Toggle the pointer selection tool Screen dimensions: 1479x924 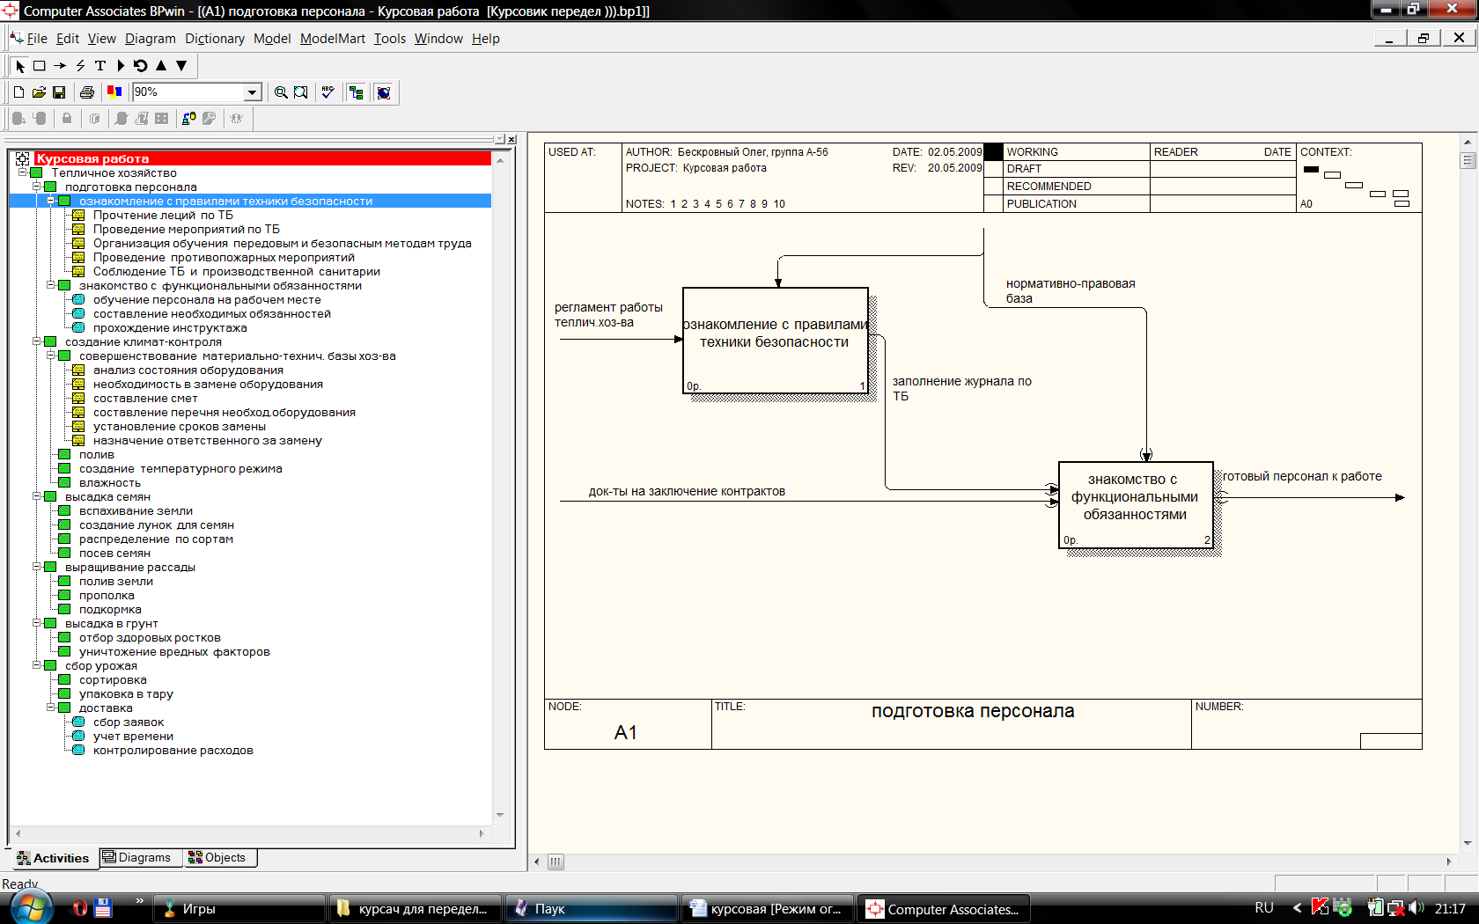pos(20,66)
